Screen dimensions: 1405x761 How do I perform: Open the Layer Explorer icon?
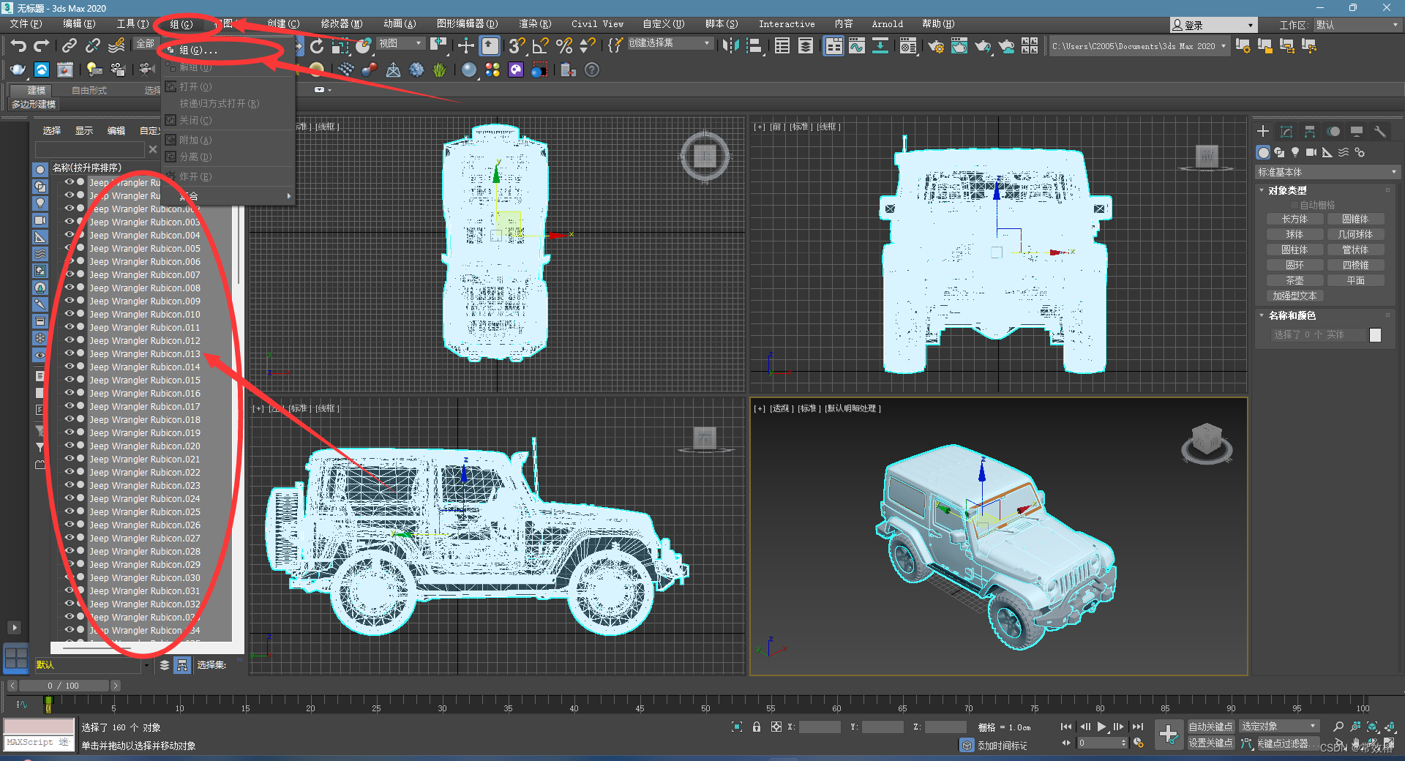click(x=806, y=46)
